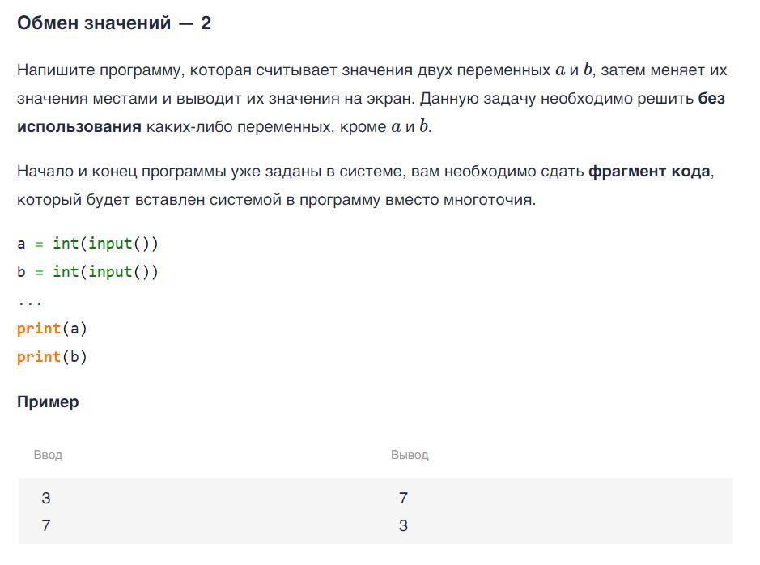The image size is (760, 565).
Task: Click the code line "a = int(input())"
Action: click(87, 244)
